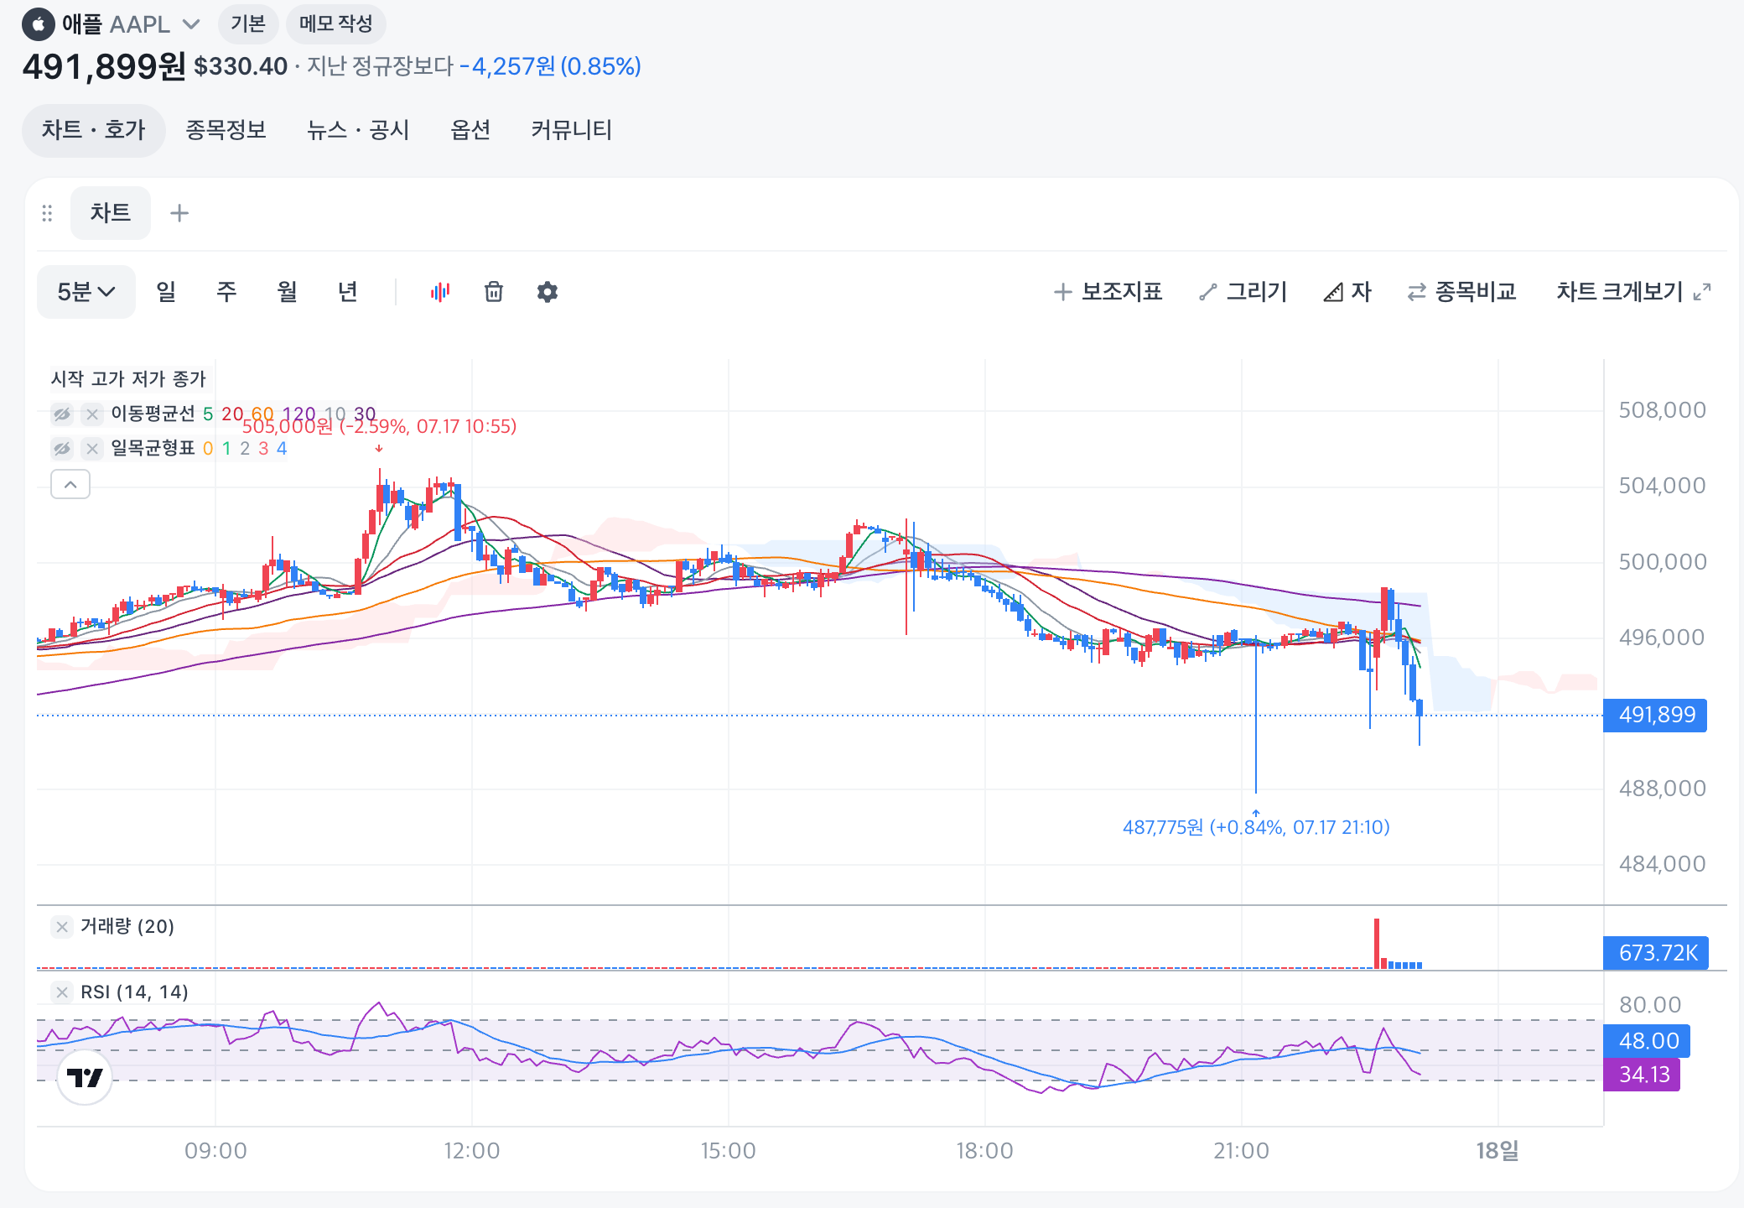This screenshot has height=1208, width=1744.
Task: Click 차트 크게보기 to enlarge chart
Action: click(x=1632, y=292)
